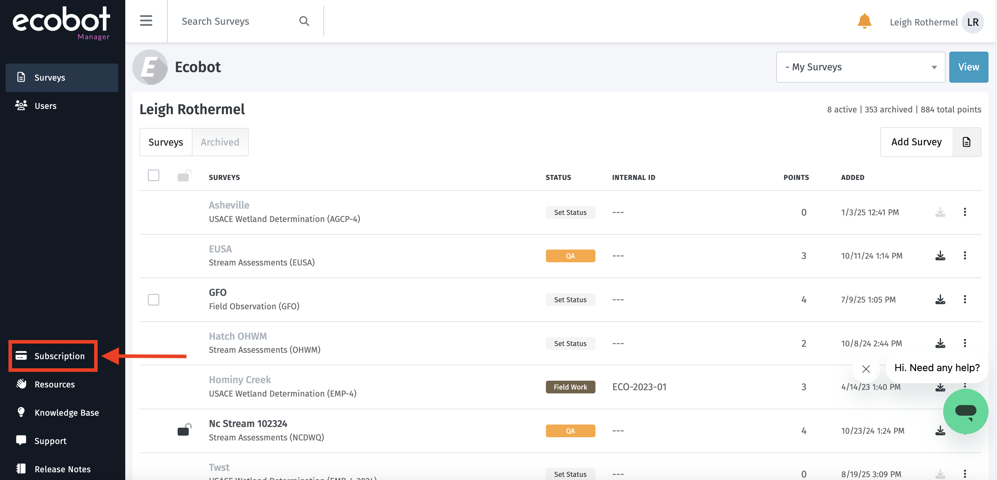Download the EUSA survey
Image resolution: width=997 pixels, height=480 pixels.
tap(940, 256)
